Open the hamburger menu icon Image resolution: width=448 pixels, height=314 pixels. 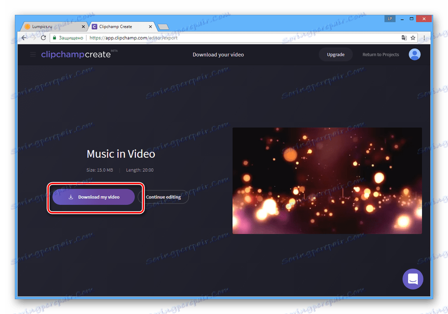coord(33,54)
